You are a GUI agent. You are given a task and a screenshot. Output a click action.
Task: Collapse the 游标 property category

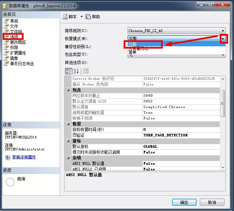(69, 141)
